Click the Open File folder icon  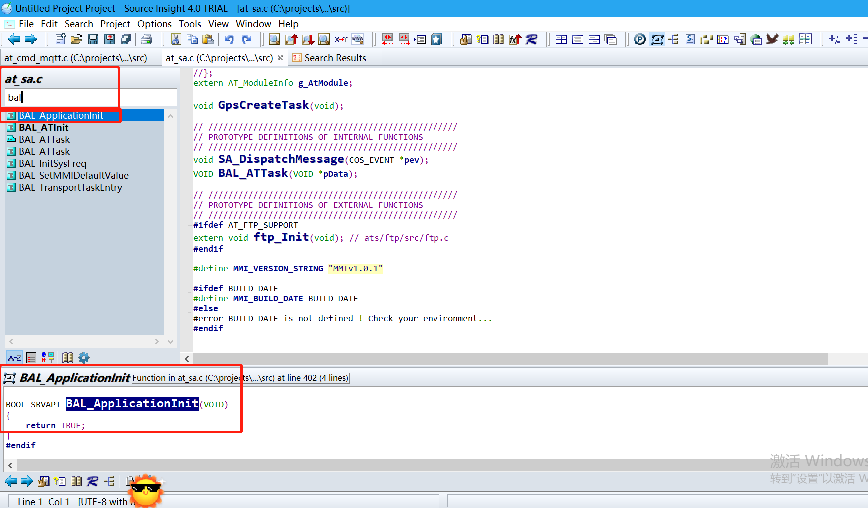pyautogui.click(x=76, y=39)
